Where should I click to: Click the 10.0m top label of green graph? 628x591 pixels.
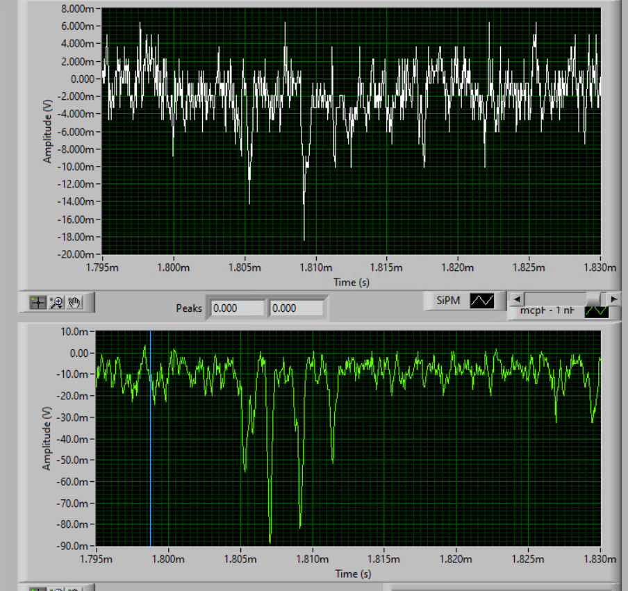[x=76, y=331]
